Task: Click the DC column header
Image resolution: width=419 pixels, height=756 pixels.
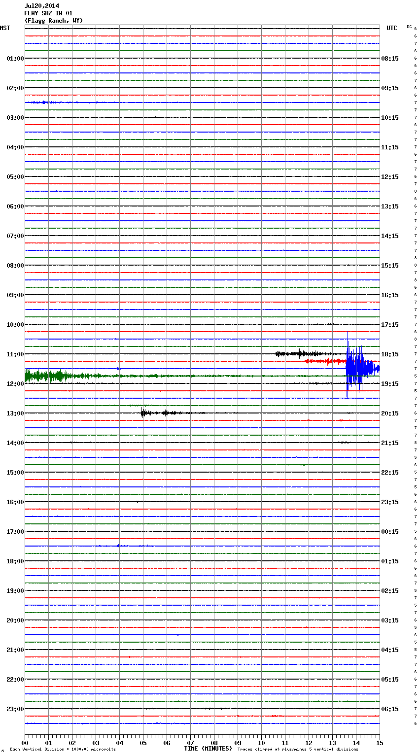Action: (x=409, y=27)
